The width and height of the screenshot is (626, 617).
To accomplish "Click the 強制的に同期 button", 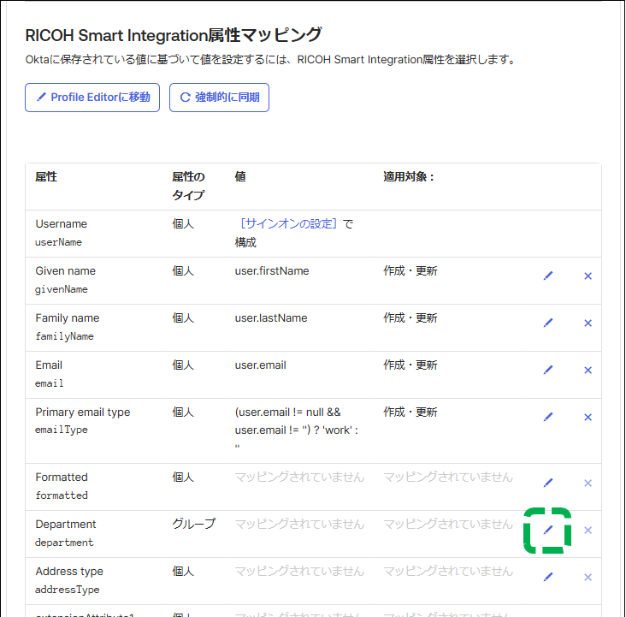I will [219, 98].
